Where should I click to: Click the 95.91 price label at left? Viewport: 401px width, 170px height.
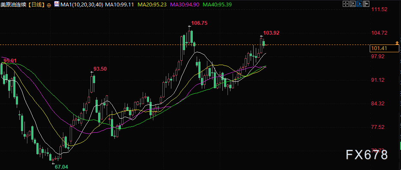[10, 60]
